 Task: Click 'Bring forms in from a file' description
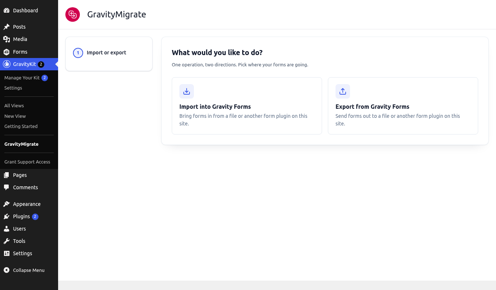[243, 120]
